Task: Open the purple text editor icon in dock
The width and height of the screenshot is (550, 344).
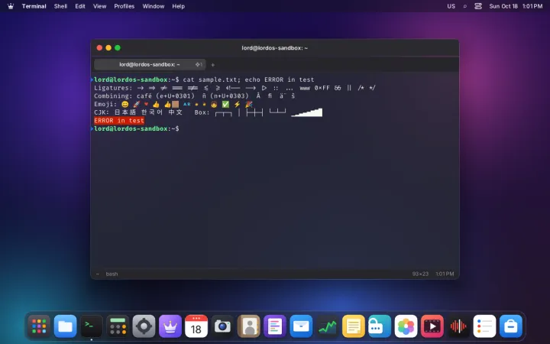Action: 275,326
